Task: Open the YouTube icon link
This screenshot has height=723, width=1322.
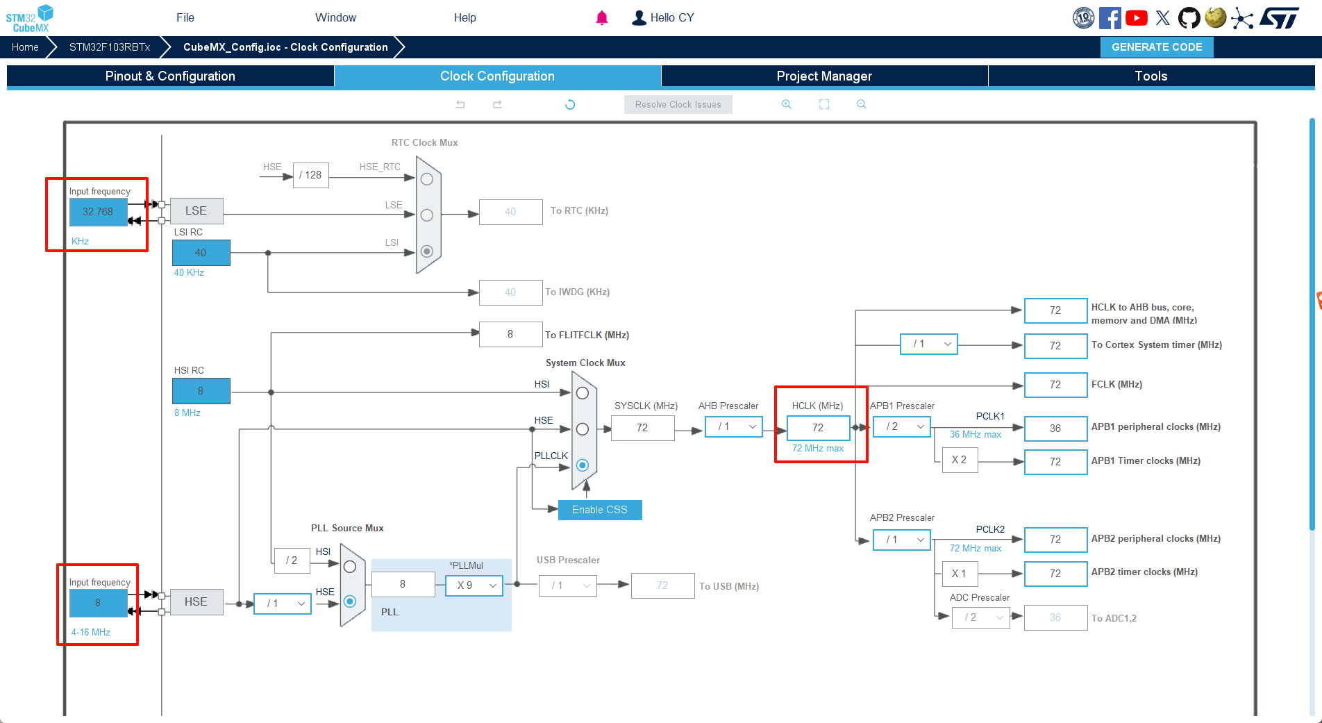Action: coord(1137,18)
